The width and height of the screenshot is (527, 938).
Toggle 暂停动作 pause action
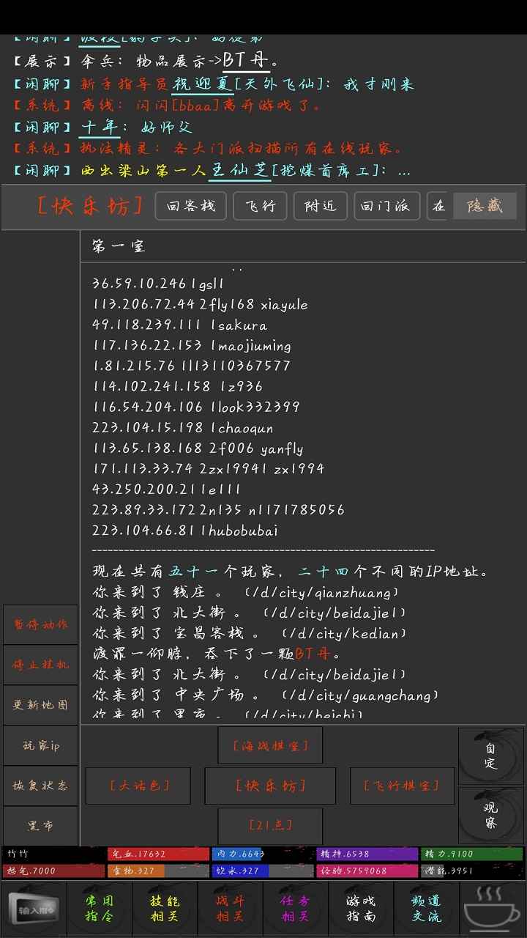pos(40,624)
